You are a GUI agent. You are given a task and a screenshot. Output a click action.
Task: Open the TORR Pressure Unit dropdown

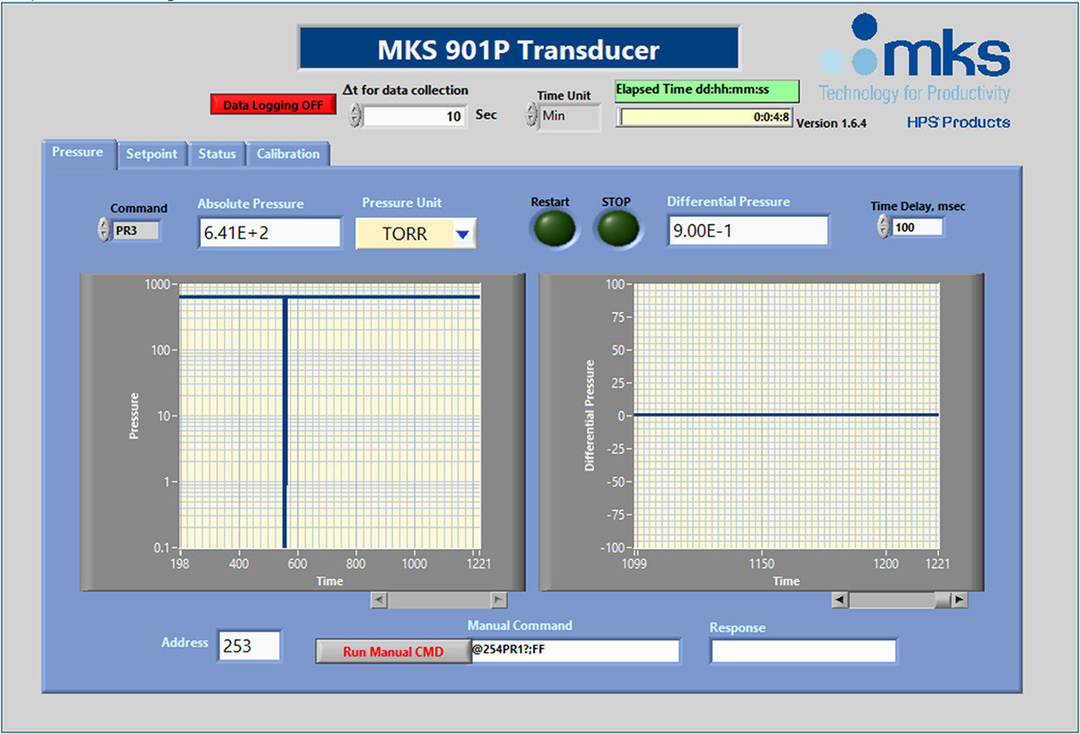[462, 235]
